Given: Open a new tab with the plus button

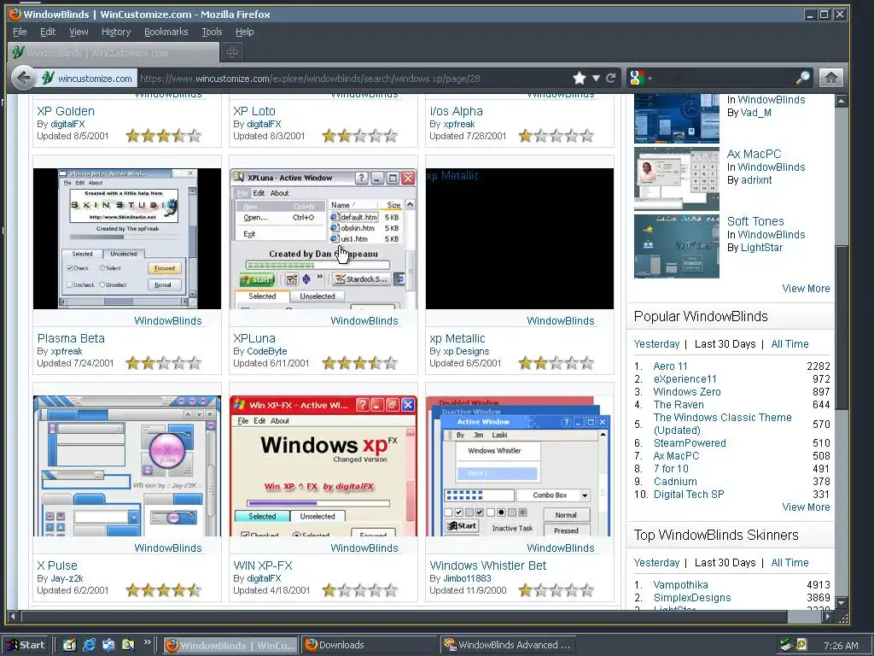Looking at the screenshot, I should pyautogui.click(x=232, y=52).
